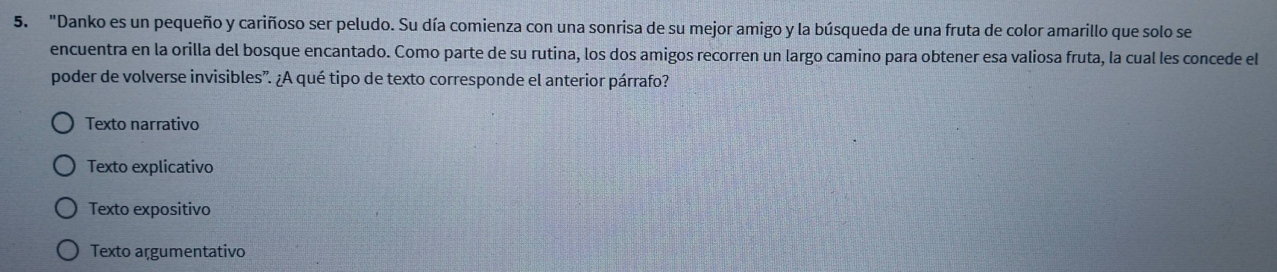
Task: Choose the "Texto explicativo" radio option
Action: tap(65, 167)
